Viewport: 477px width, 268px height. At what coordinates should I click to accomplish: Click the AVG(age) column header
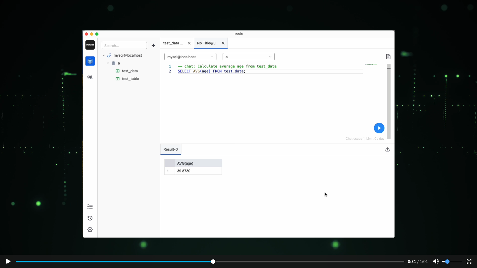pyautogui.click(x=198, y=163)
